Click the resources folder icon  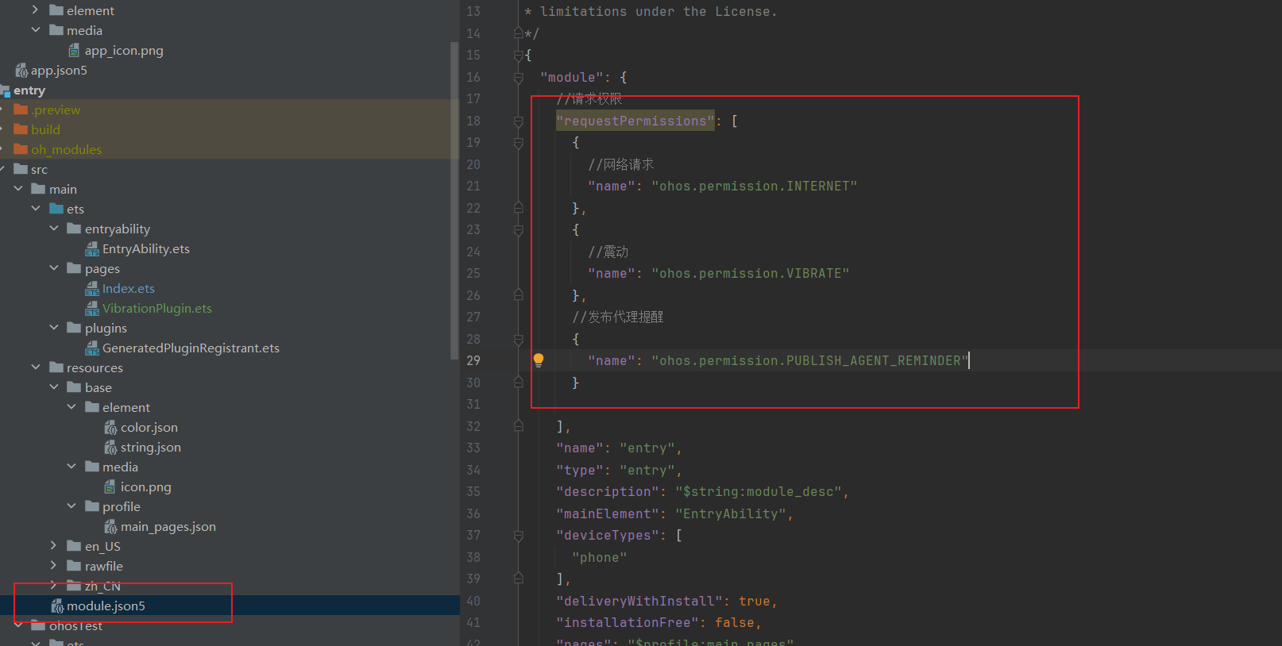pyautogui.click(x=56, y=367)
